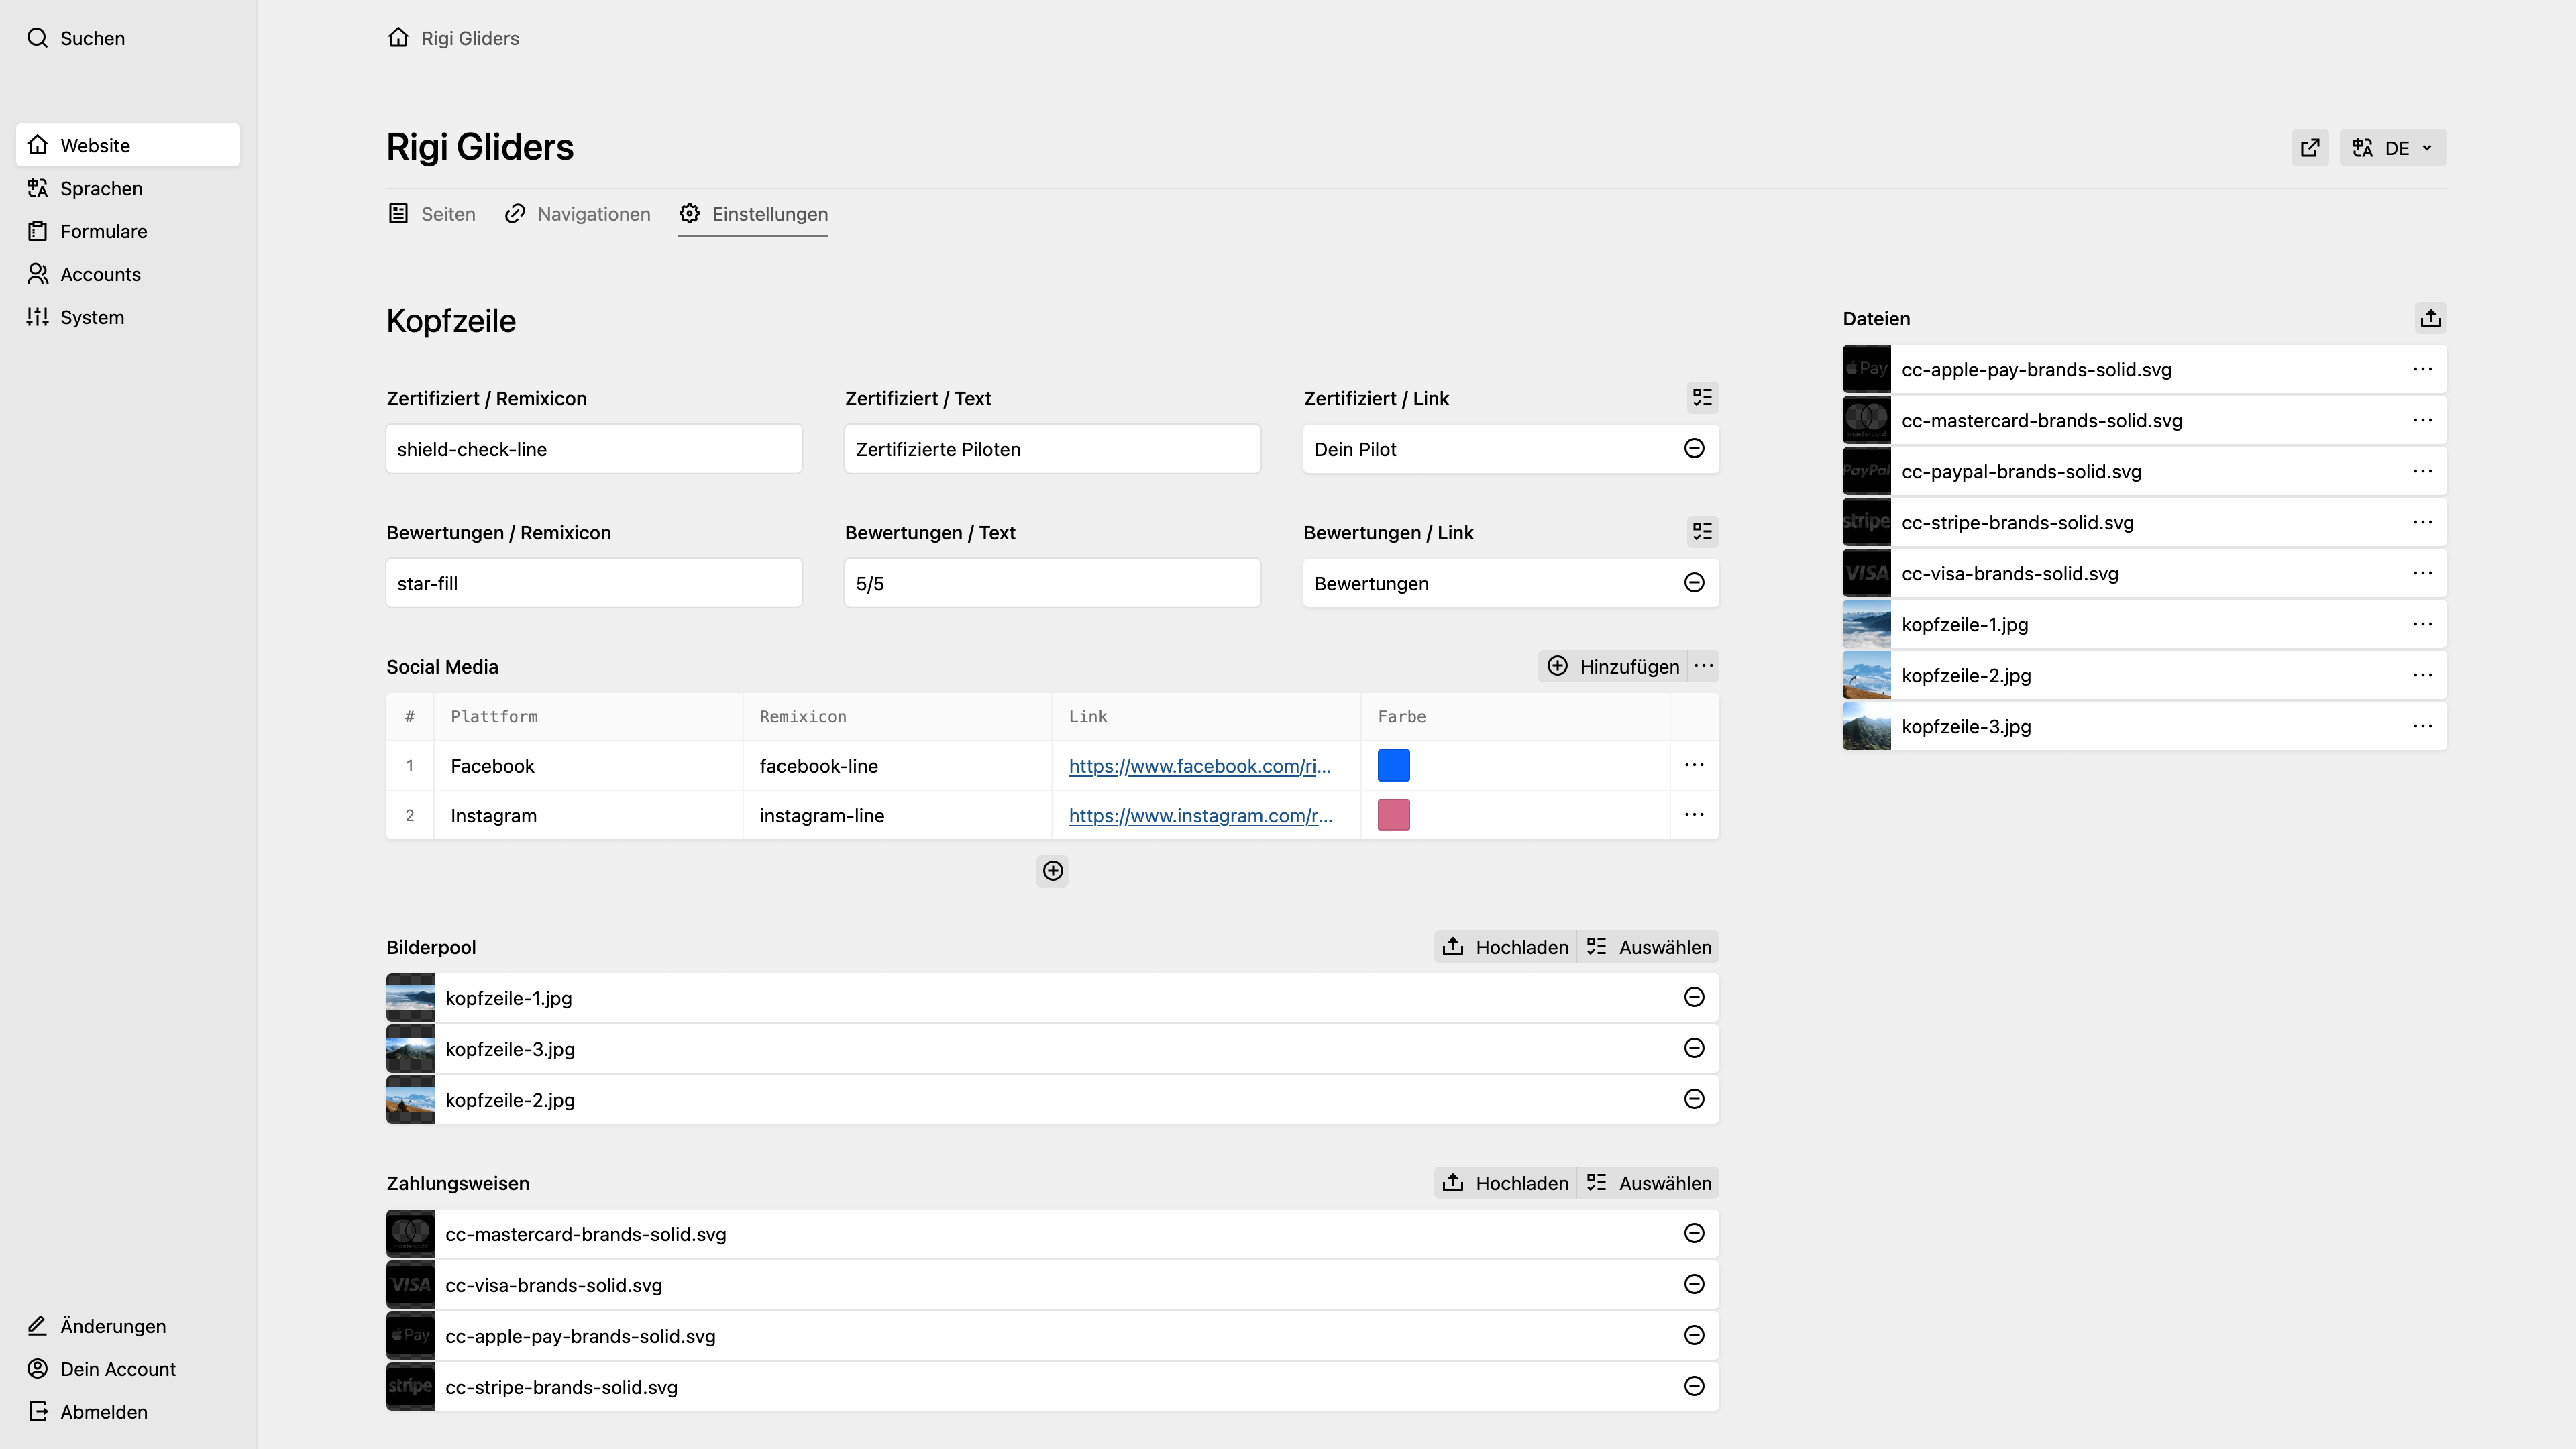Screen dimensions: 2576x1449
Task: Switch to the Navigationen tab
Action: tap(577, 214)
